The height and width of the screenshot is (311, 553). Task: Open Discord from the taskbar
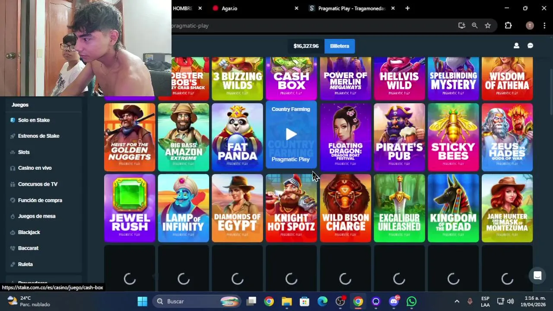[x=394, y=301]
